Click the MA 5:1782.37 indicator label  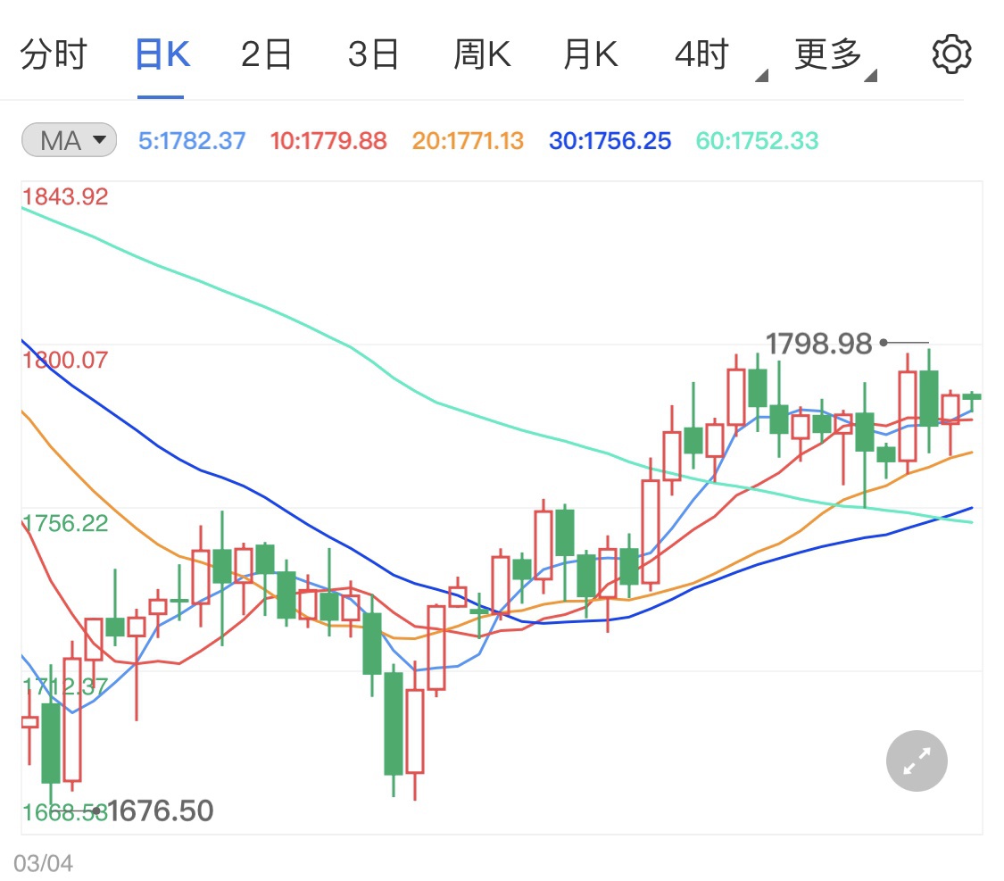tap(192, 141)
